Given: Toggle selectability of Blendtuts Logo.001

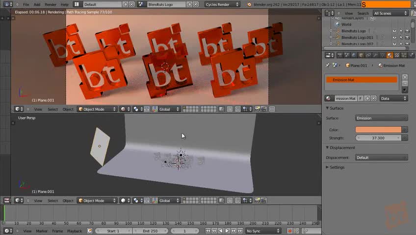Looking at the screenshot, I should [x=401, y=38].
